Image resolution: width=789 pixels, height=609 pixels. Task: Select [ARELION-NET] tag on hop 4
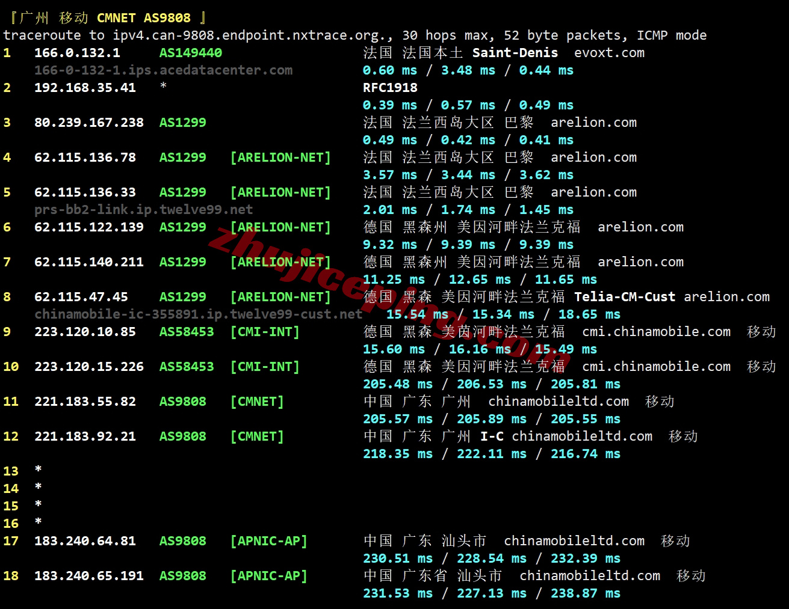click(280, 158)
